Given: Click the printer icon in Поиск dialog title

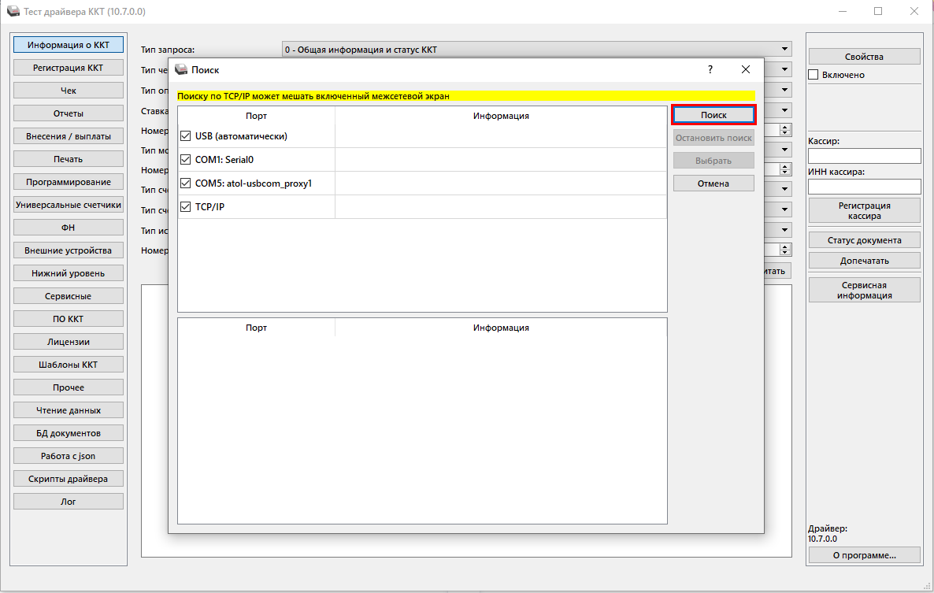Looking at the screenshot, I should [181, 70].
